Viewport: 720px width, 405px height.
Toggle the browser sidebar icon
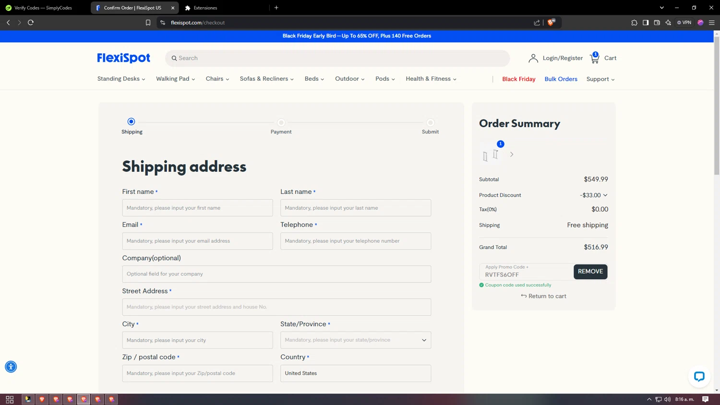(646, 23)
